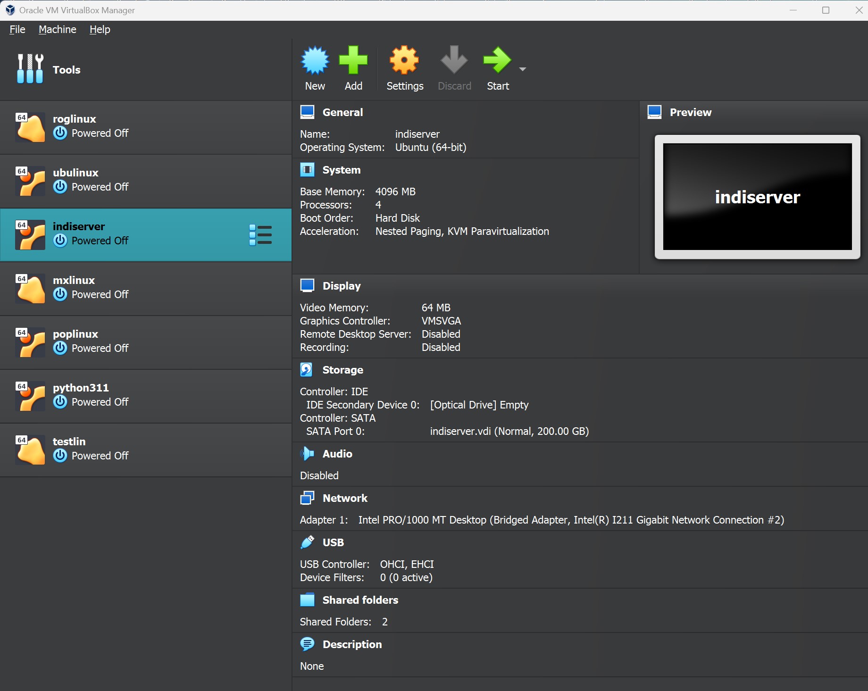868x691 pixels.
Task: Click the 'Ubuntu (64-bit)' operating system value
Action: 431,147
